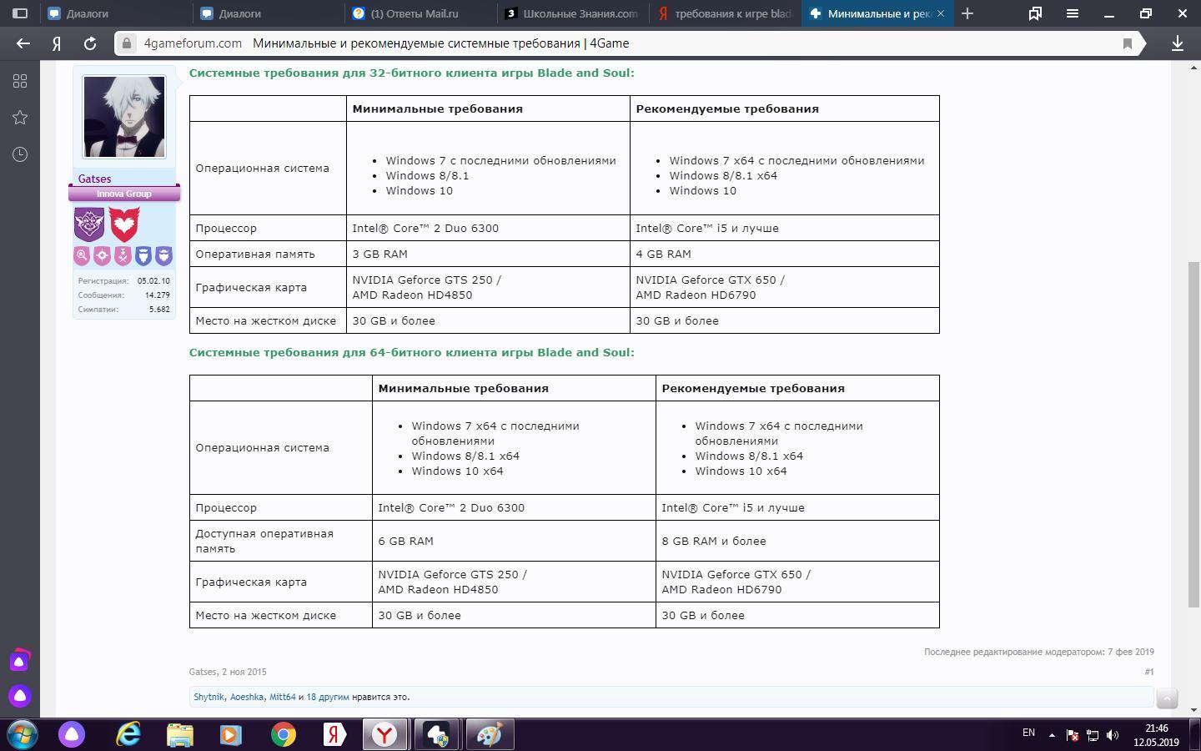Click the EN language indicator
This screenshot has width=1201, height=751.
[x=1029, y=733]
